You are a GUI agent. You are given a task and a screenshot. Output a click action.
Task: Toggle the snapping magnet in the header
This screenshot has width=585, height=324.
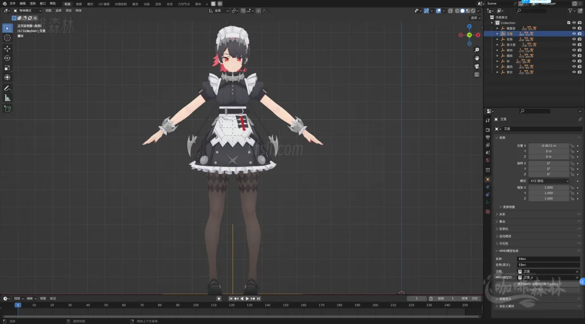(x=243, y=11)
